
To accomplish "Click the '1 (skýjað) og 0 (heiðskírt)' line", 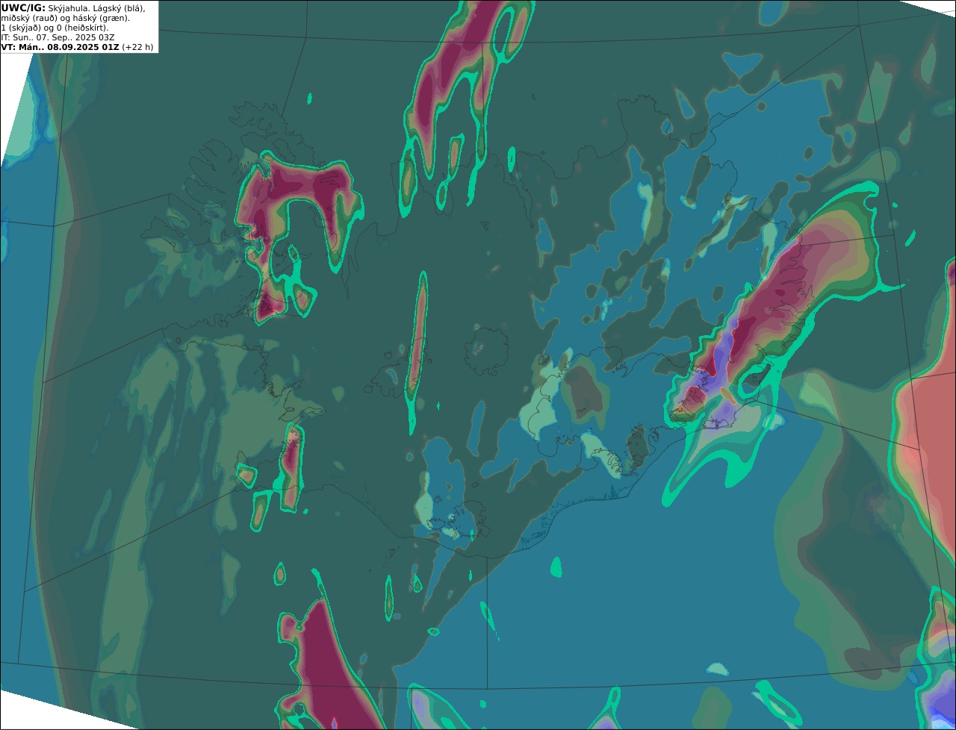I will click(55, 27).
